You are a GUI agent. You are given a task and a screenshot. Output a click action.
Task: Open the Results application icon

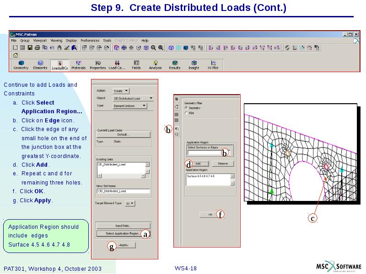[174, 64]
